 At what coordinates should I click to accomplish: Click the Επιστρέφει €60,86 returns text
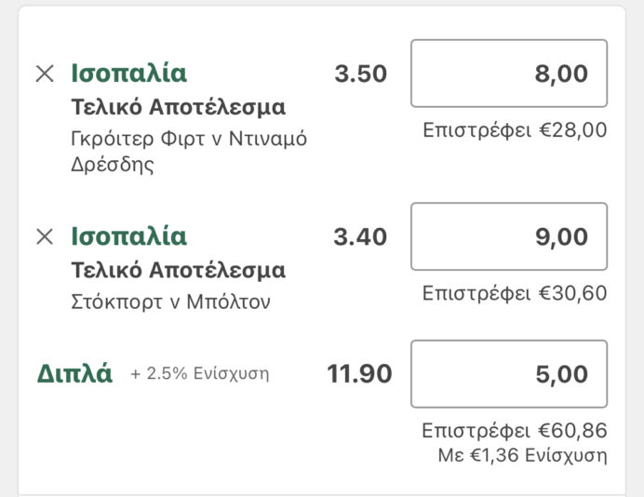514,431
